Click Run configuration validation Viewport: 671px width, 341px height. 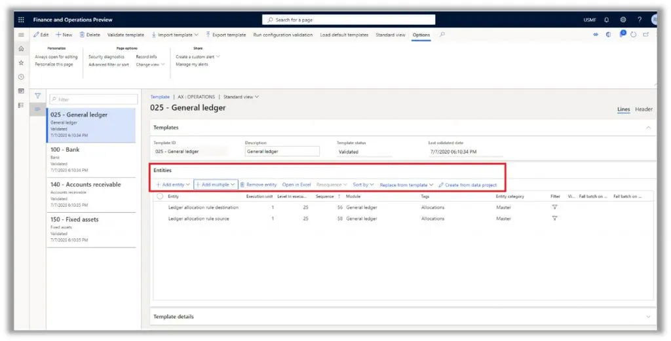[x=283, y=35]
